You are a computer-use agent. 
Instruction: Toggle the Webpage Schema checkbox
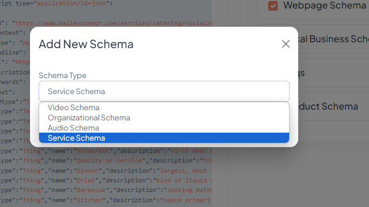click(x=273, y=6)
